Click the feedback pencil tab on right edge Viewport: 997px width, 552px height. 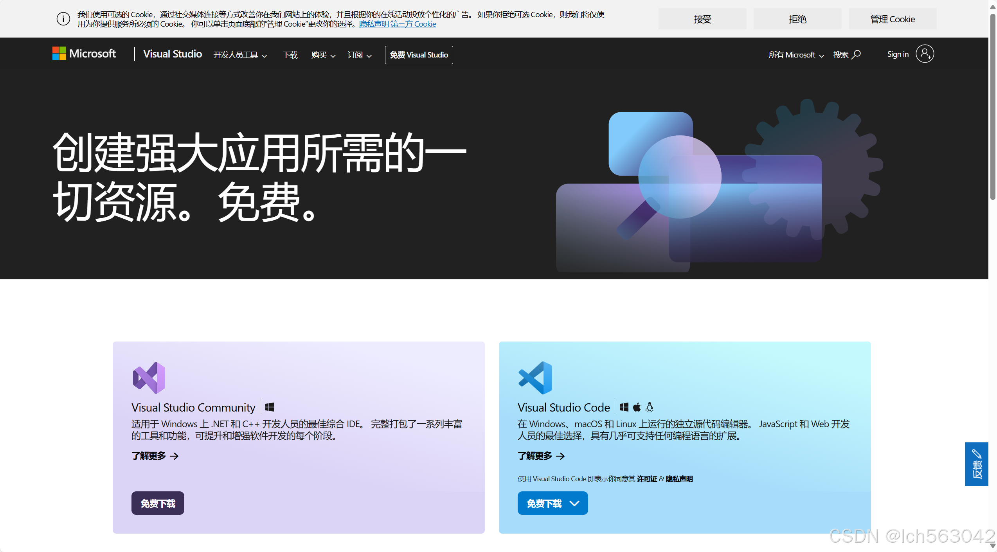pos(977,464)
